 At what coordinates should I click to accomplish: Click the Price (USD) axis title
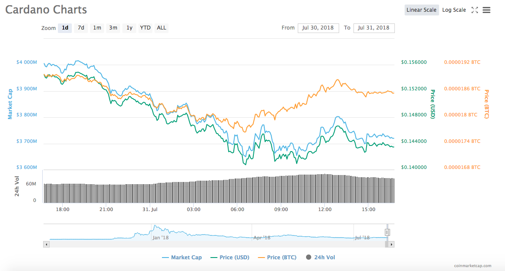433,104
